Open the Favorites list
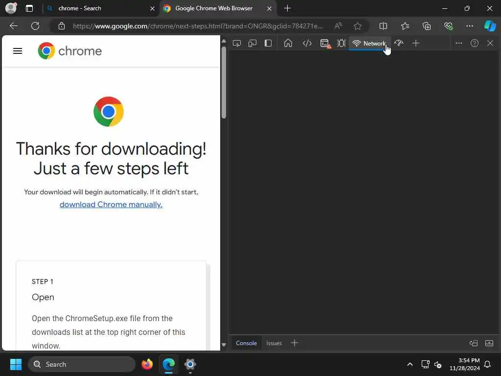 (405, 26)
